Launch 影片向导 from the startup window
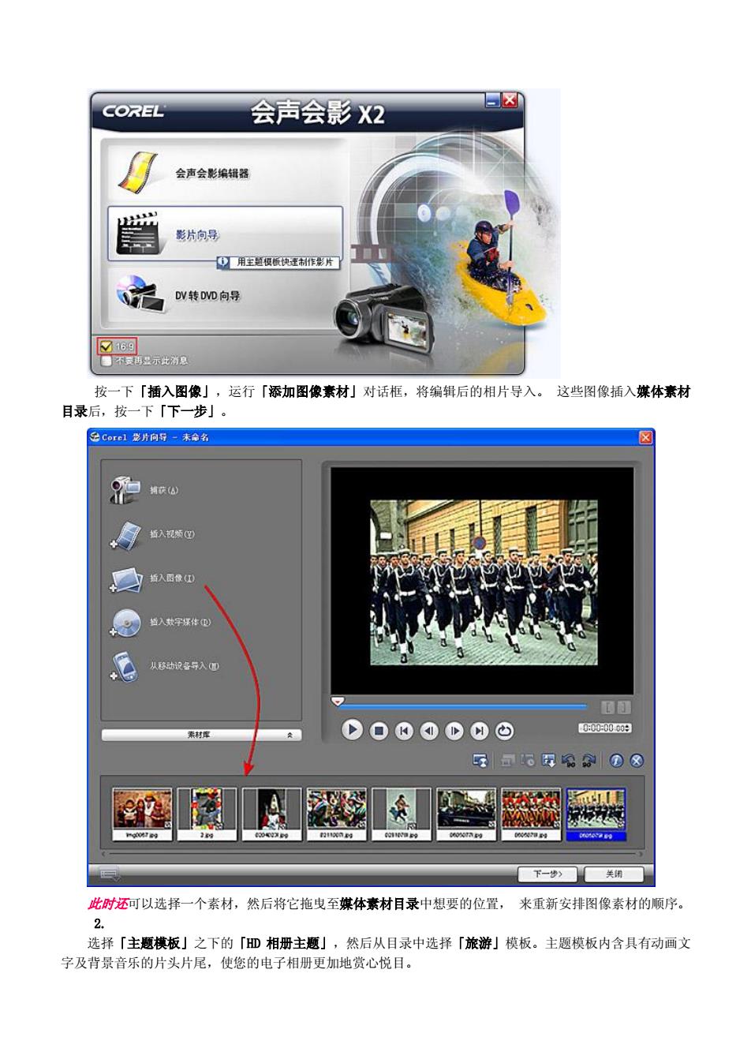Viewport: 751px width, 1063px height. point(225,234)
